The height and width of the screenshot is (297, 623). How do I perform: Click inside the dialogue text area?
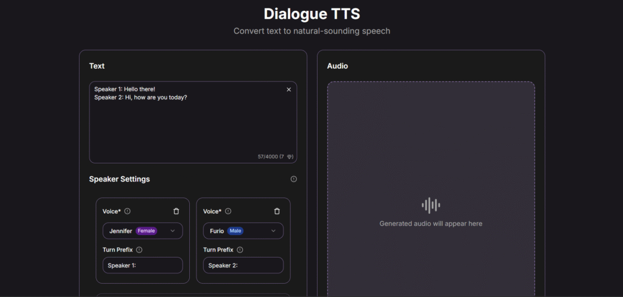click(x=193, y=122)
